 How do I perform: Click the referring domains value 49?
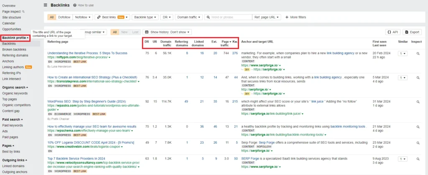pyautogui.click(x=186, y=101)
